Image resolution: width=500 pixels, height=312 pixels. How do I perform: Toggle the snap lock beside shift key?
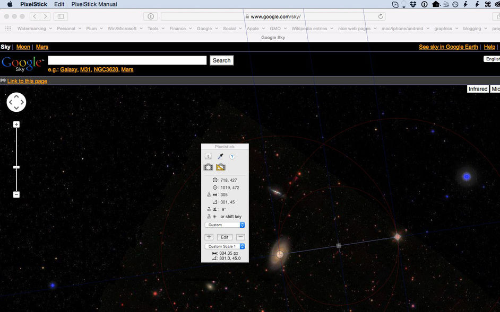pos(209,217)
